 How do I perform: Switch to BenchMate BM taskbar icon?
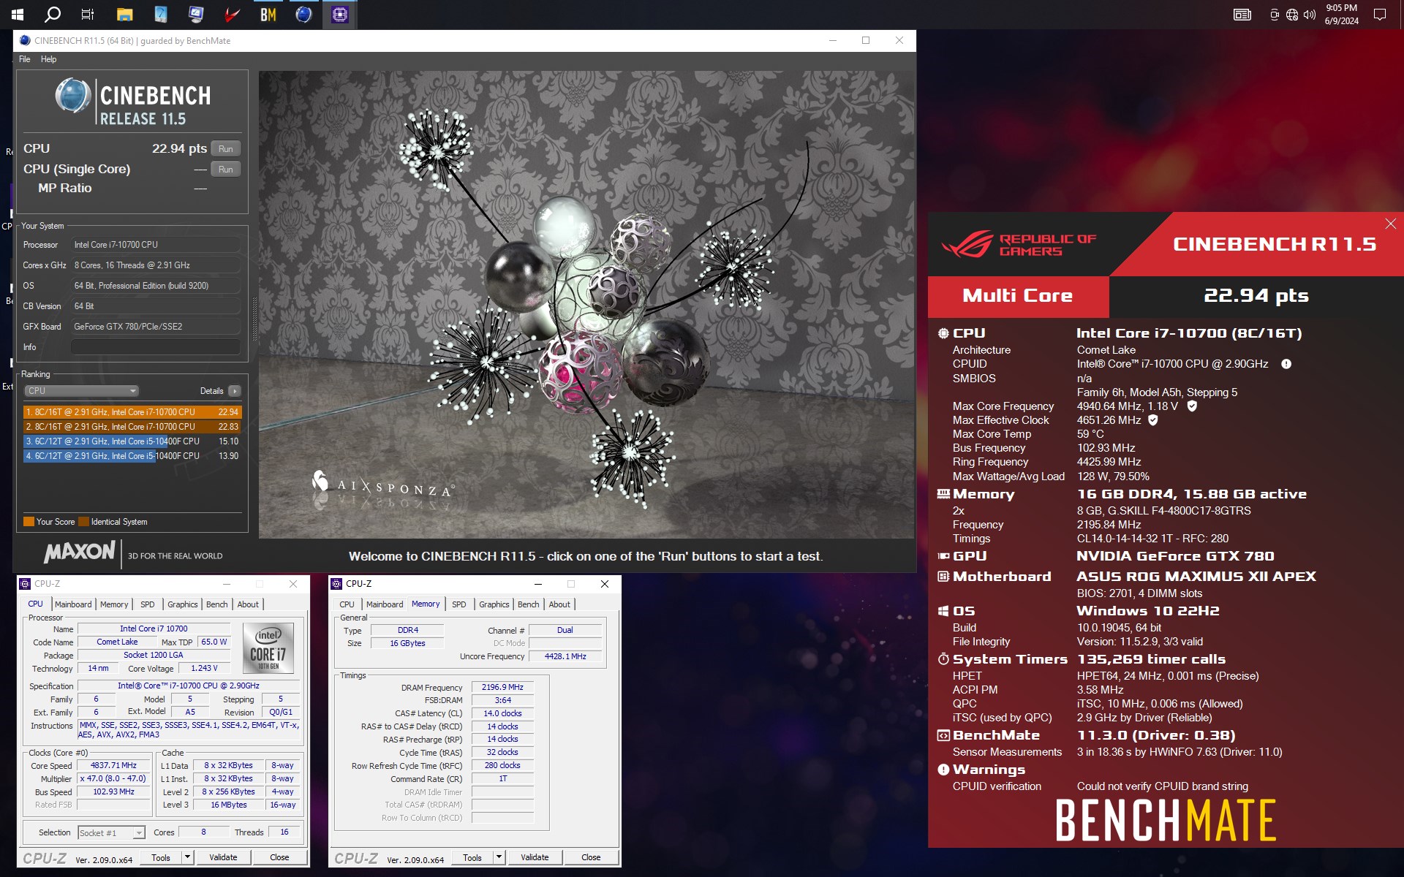pos(268,14)
